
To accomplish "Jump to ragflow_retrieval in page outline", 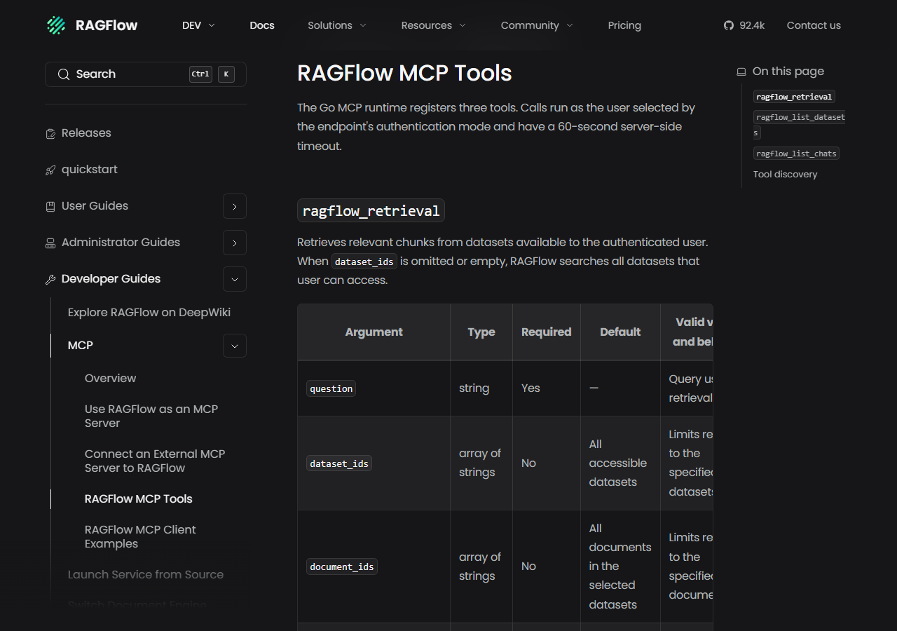I will [x=794, y=97].
